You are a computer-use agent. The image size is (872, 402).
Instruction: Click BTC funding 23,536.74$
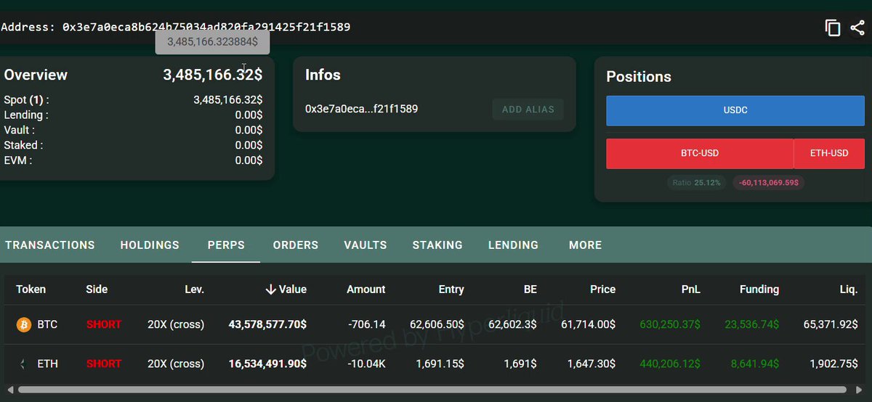(752, 324)
